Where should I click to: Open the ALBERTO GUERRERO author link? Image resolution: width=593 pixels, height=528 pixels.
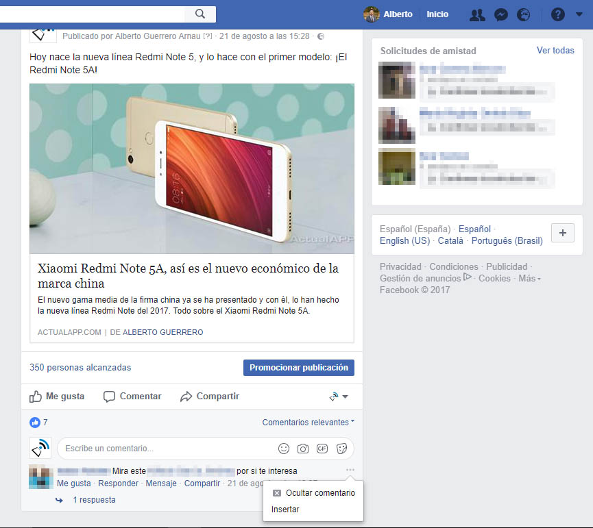coord(162,332)
